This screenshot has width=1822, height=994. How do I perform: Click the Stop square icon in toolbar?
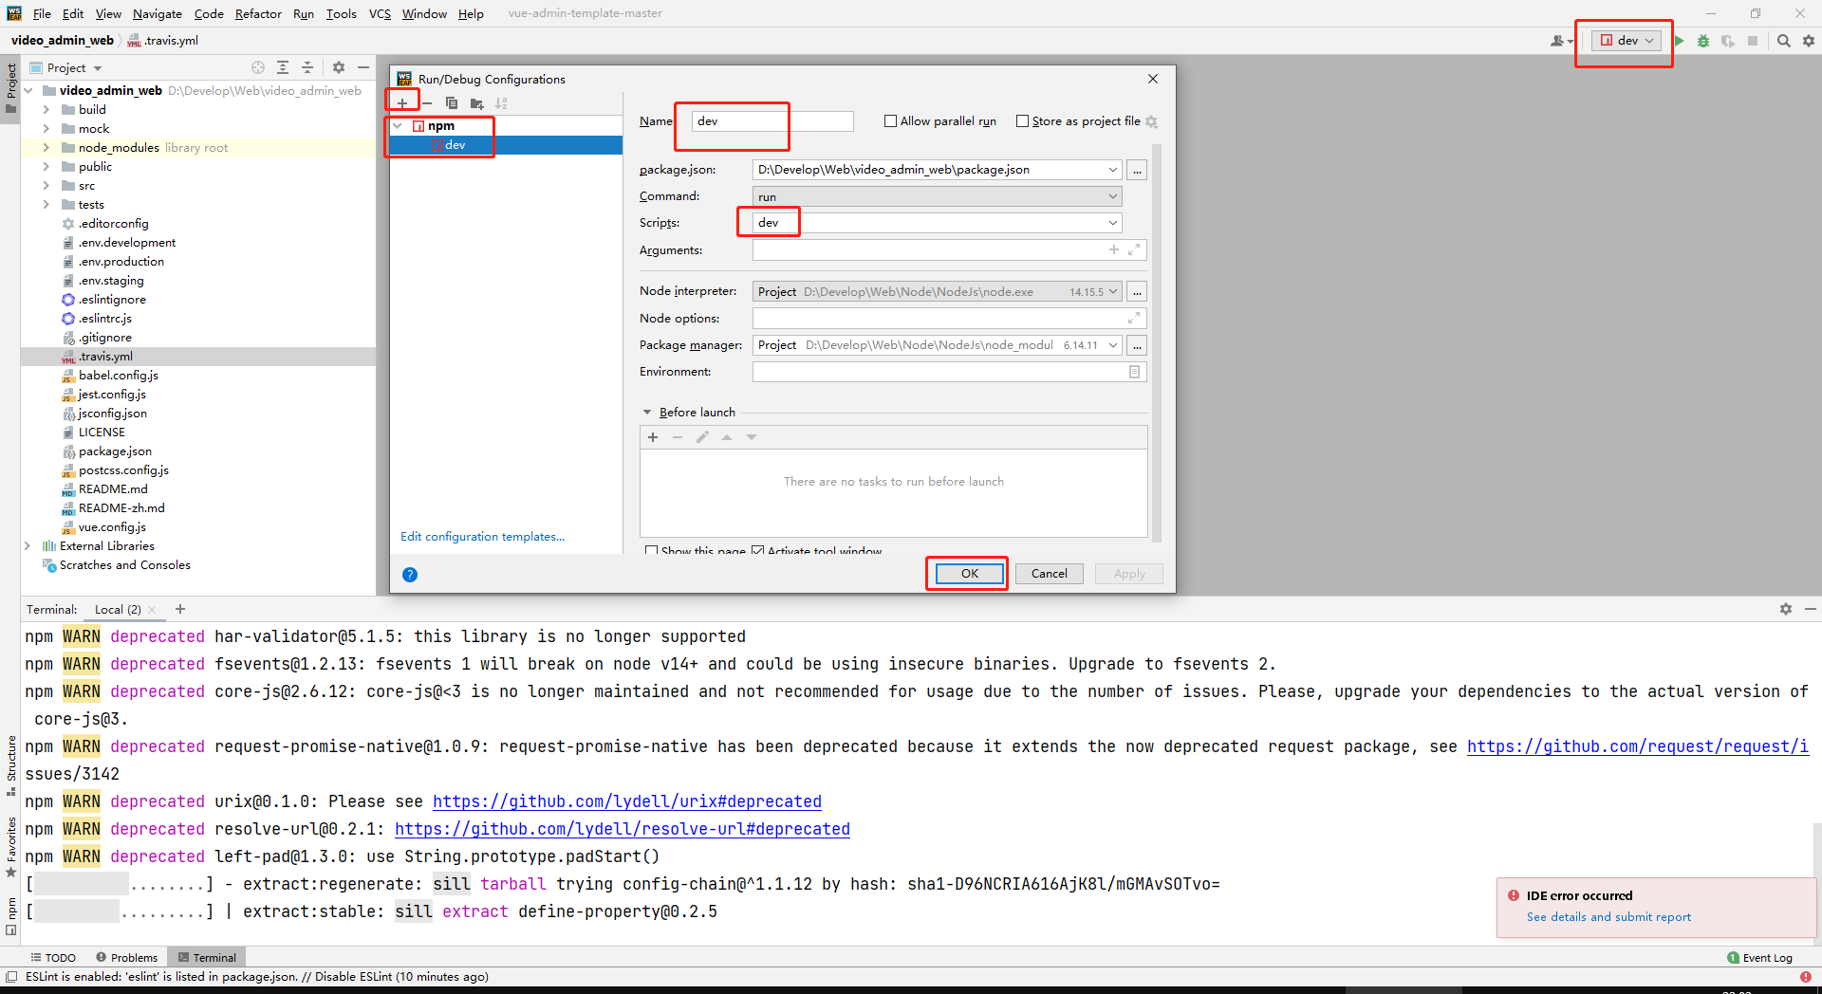click(1753, 41)
